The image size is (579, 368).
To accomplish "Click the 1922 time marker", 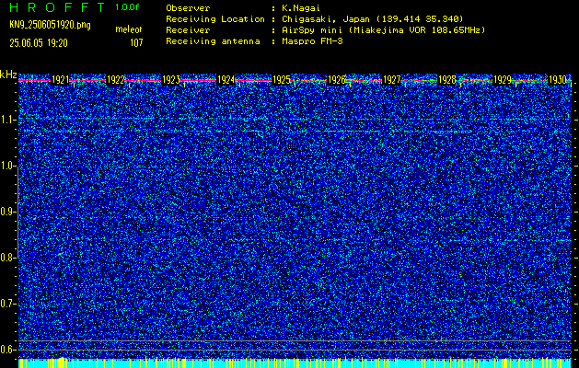I will pos(116,80).
